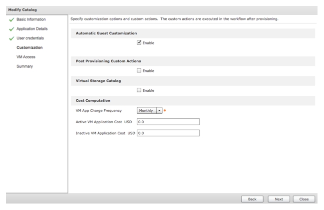Click the Next button
The height and width of the screenshot is (210, 324).
[x=279, y=199]
